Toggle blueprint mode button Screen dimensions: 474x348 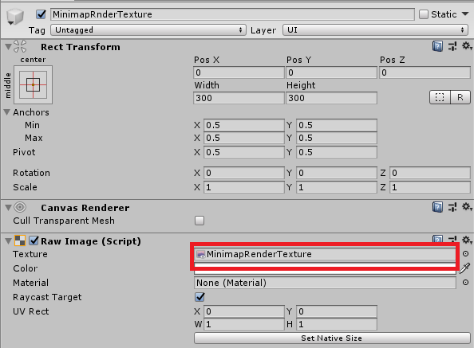pyautogui.click(x=440, y=97)
